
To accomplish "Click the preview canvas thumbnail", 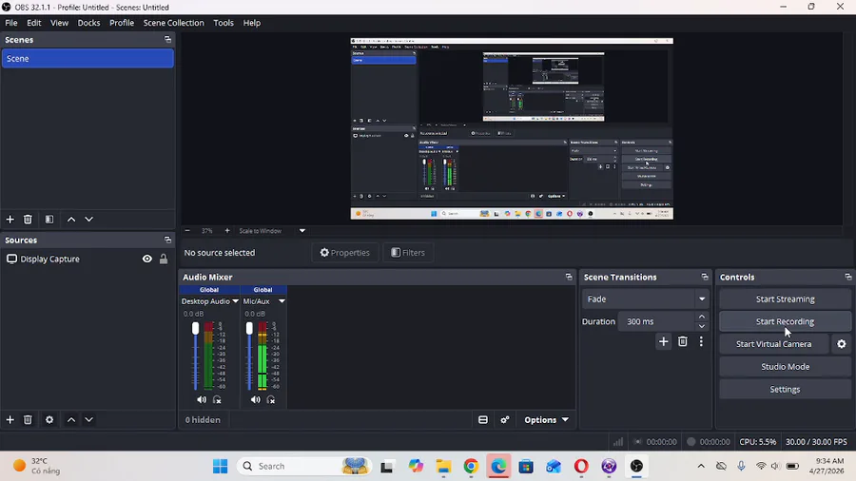I will (512, 128).
